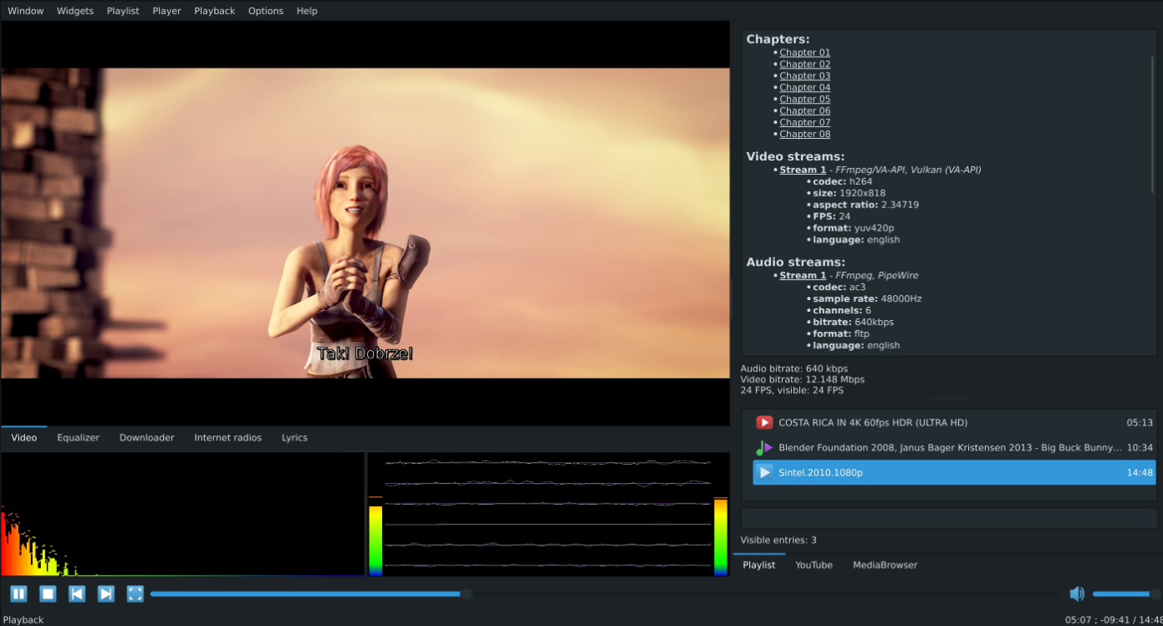Screen dimensions: 1163x626
Task: Go to previous track icon
Action: [x=76, y=593]
